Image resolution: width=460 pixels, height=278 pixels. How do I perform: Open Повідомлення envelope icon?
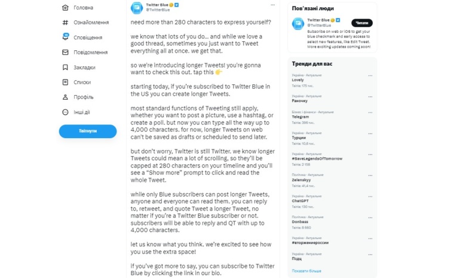pyautogui.click(x=65, y=52)
